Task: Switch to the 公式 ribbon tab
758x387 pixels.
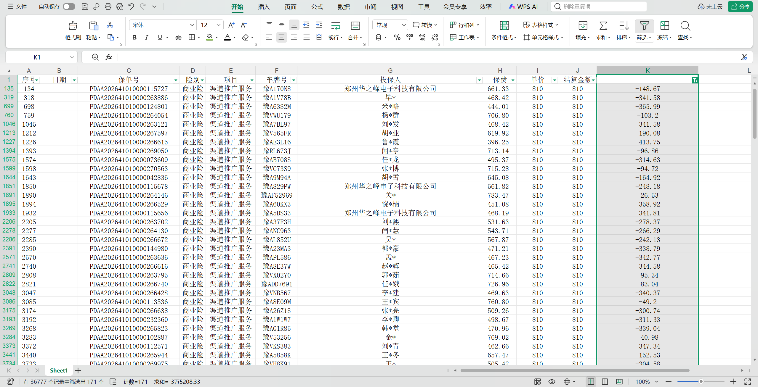Action: 317,7
